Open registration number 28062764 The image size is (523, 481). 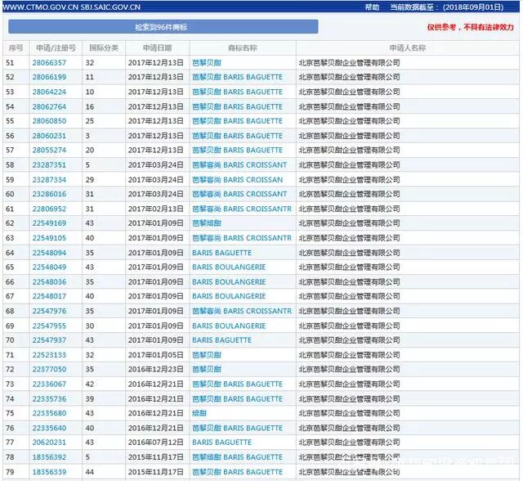(49, 106)
